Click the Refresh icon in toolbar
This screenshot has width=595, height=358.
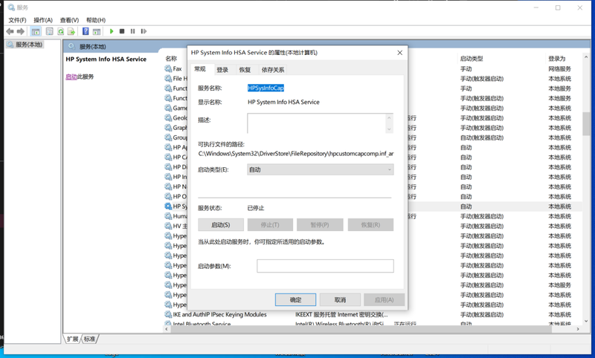[62, 31]
